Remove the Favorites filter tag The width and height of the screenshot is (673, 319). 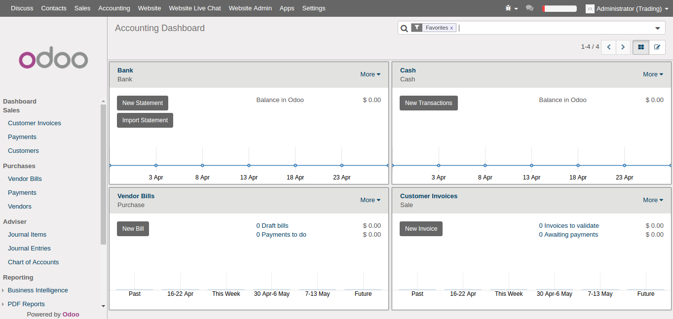pos(451,28)
